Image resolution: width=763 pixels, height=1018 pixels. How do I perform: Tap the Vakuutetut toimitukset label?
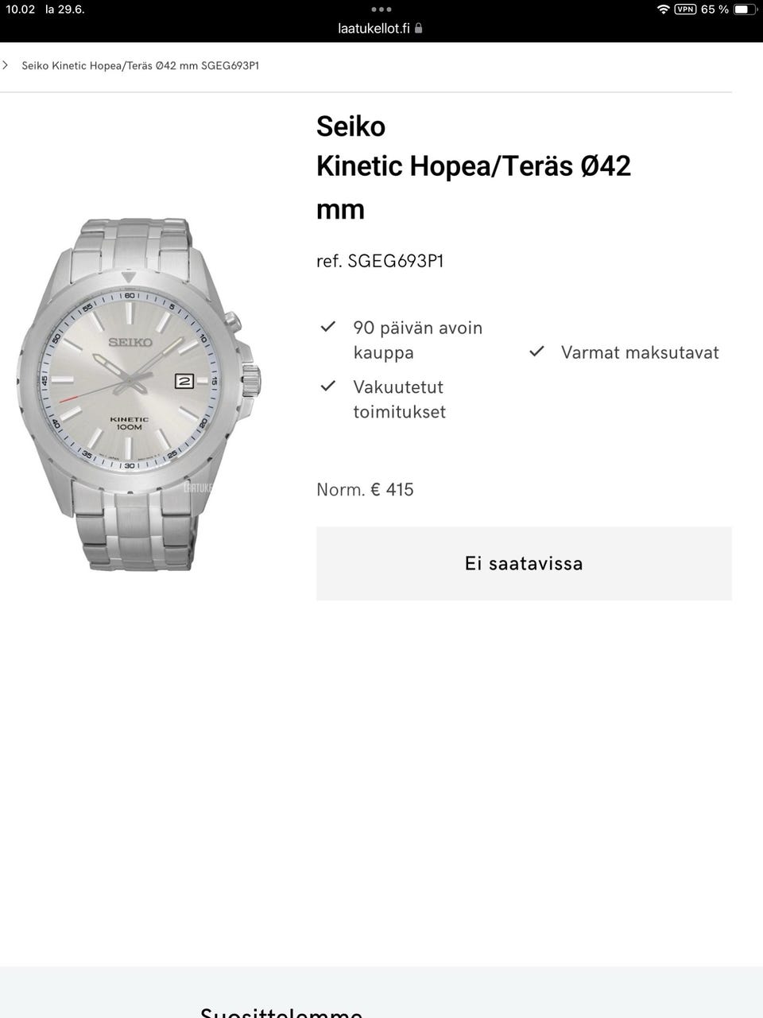400,399
